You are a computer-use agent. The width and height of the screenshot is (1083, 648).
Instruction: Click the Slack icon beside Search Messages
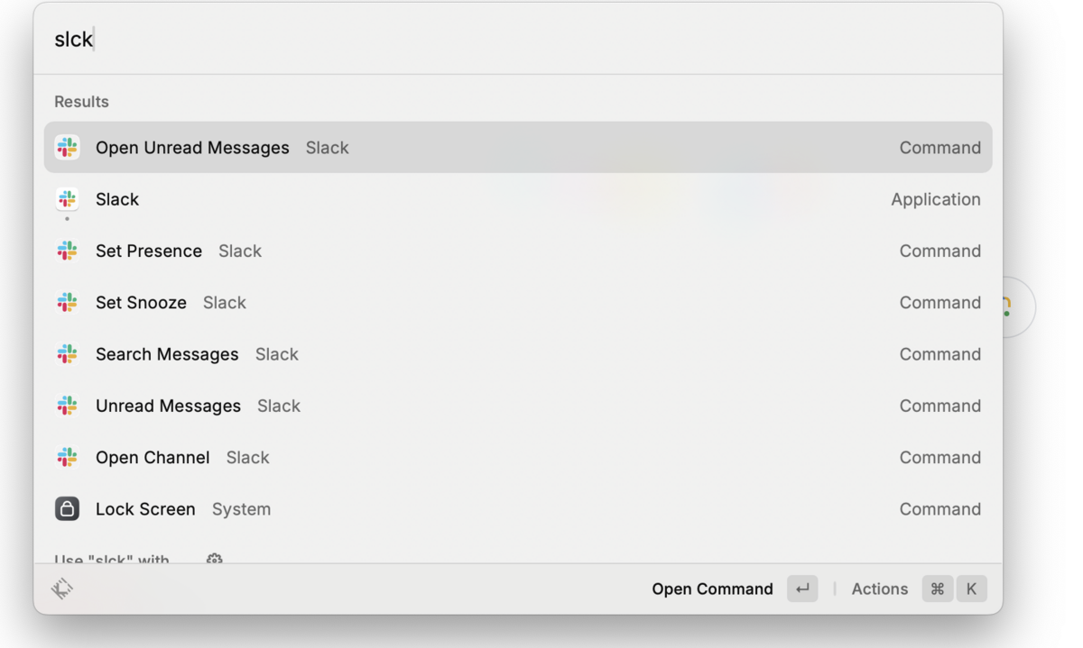pyautogui.click(x=67, y=354)
